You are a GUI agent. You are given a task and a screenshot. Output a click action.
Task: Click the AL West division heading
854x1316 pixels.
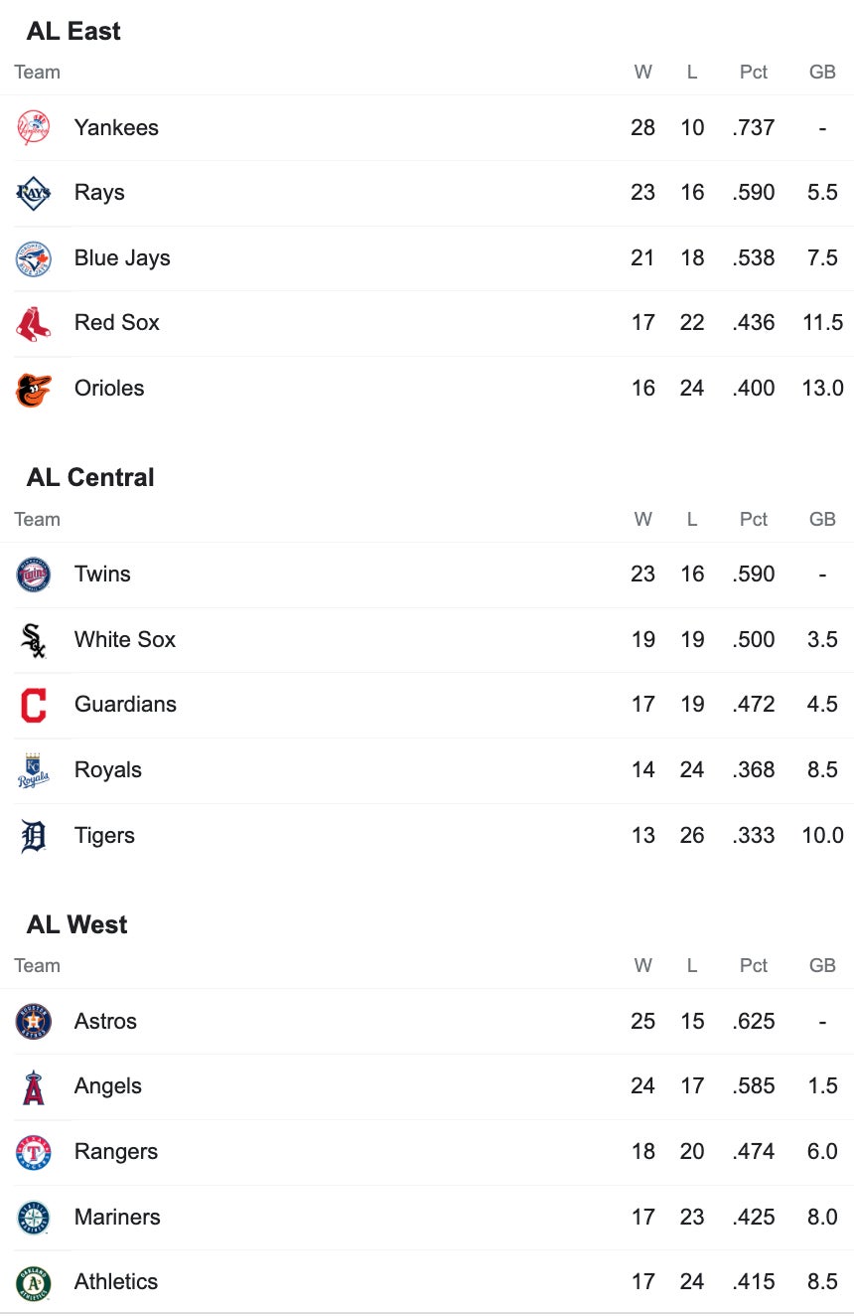76,925
